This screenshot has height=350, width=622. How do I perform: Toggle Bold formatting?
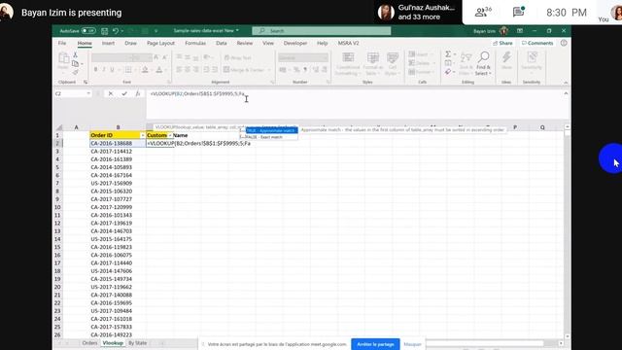[95, 70]
